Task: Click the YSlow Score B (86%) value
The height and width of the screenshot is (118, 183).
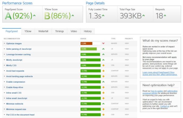Action: coord(58,16)
